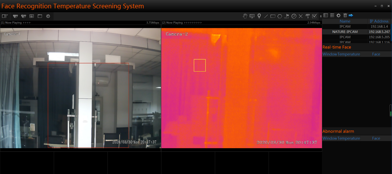Select the rectangle region tool
This screenshot has height=174, width=392.
point(273,16)
